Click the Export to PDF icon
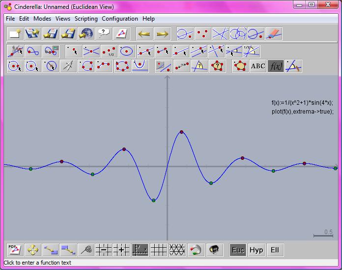 click(15, 250)
